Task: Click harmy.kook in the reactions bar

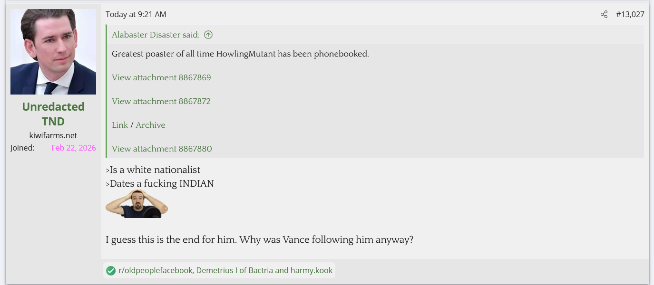Action: click(312, 271)
